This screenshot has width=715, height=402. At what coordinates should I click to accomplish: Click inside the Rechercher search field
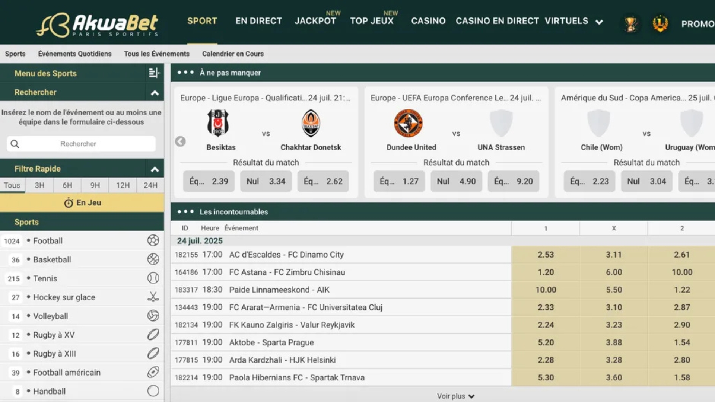click(x=81, y=144)
